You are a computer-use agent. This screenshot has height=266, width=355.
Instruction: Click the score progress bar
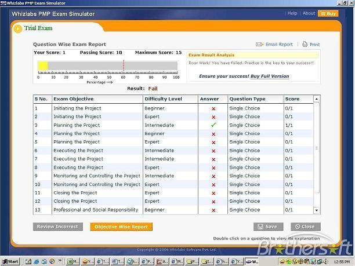pos(108,66)
